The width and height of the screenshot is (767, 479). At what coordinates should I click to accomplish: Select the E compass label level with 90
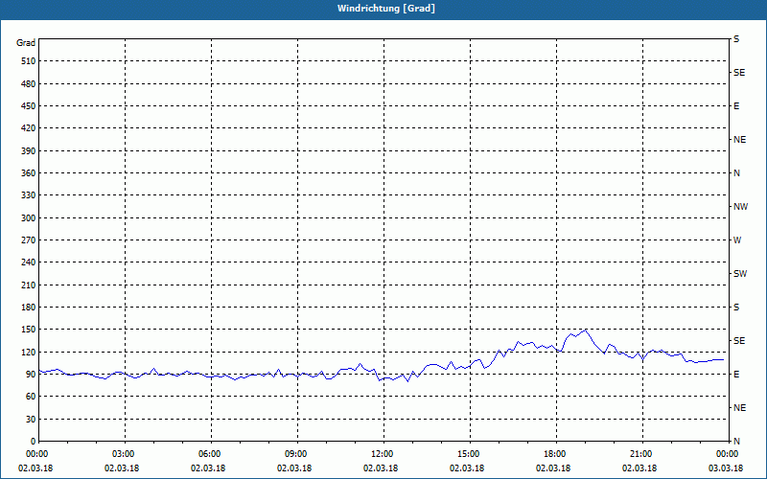coord(736,375)
